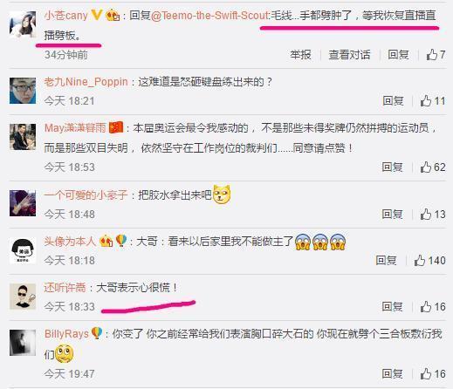Click the balloon badge next to BillyRays
Viewport: 453px width, 389px height.
pos(97,333)
